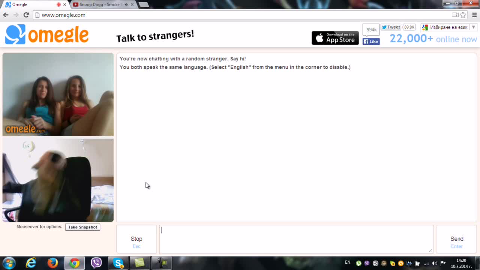Click the power plug battery tray icon

tap(417, 263)
